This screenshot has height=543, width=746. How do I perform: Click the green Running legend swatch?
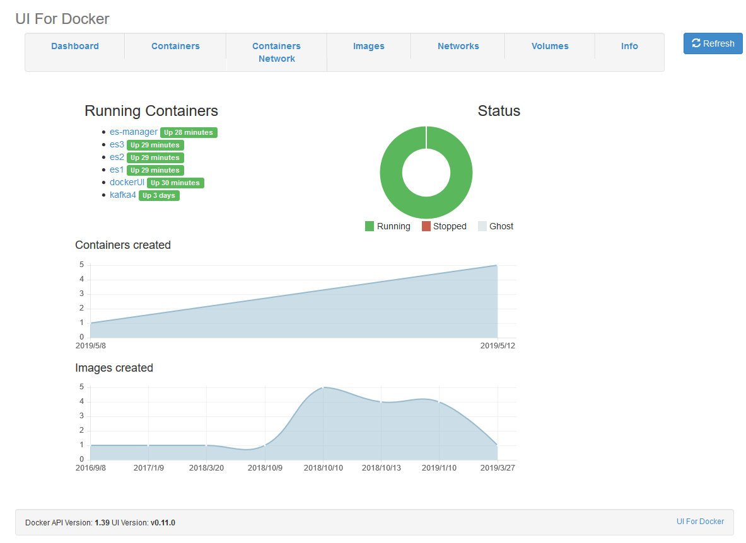click(369, 226)
